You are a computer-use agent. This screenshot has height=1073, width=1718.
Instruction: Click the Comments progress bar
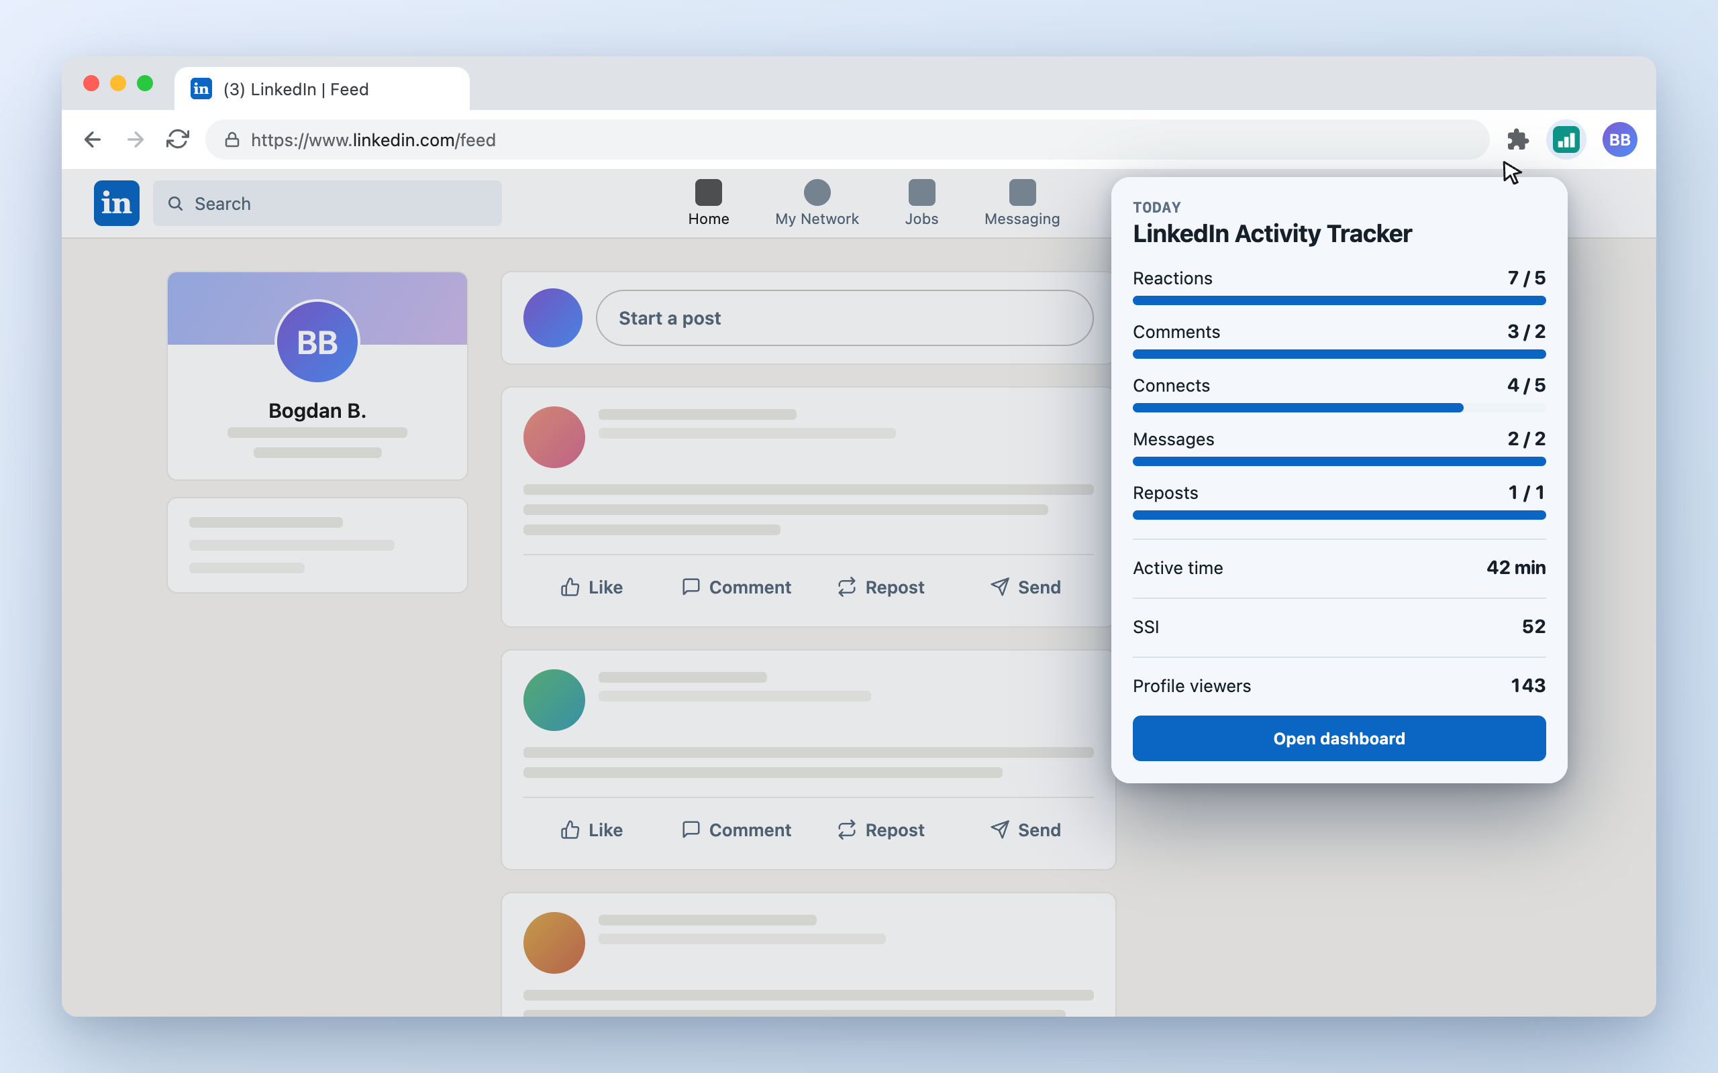(x=1339, y=354)
